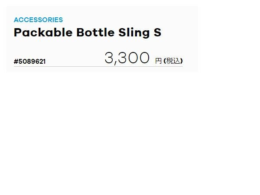
Task: Click the 3,300 price value
Action: pyautogui.click(x=127, y=58)
